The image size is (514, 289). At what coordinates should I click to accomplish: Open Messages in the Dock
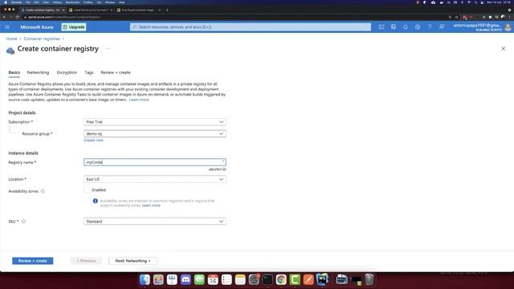point(199,279)
